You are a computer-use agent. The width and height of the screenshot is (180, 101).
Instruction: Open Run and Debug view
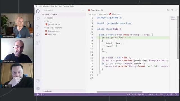(x=38, y=35)
